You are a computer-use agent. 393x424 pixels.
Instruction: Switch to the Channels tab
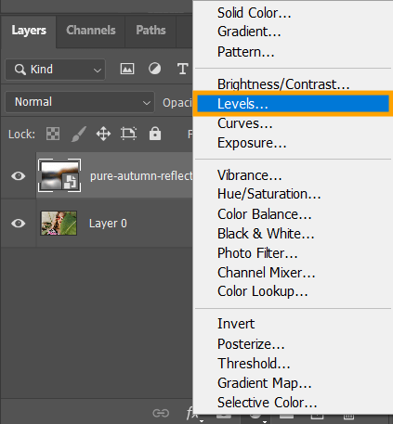pos(91,31)
